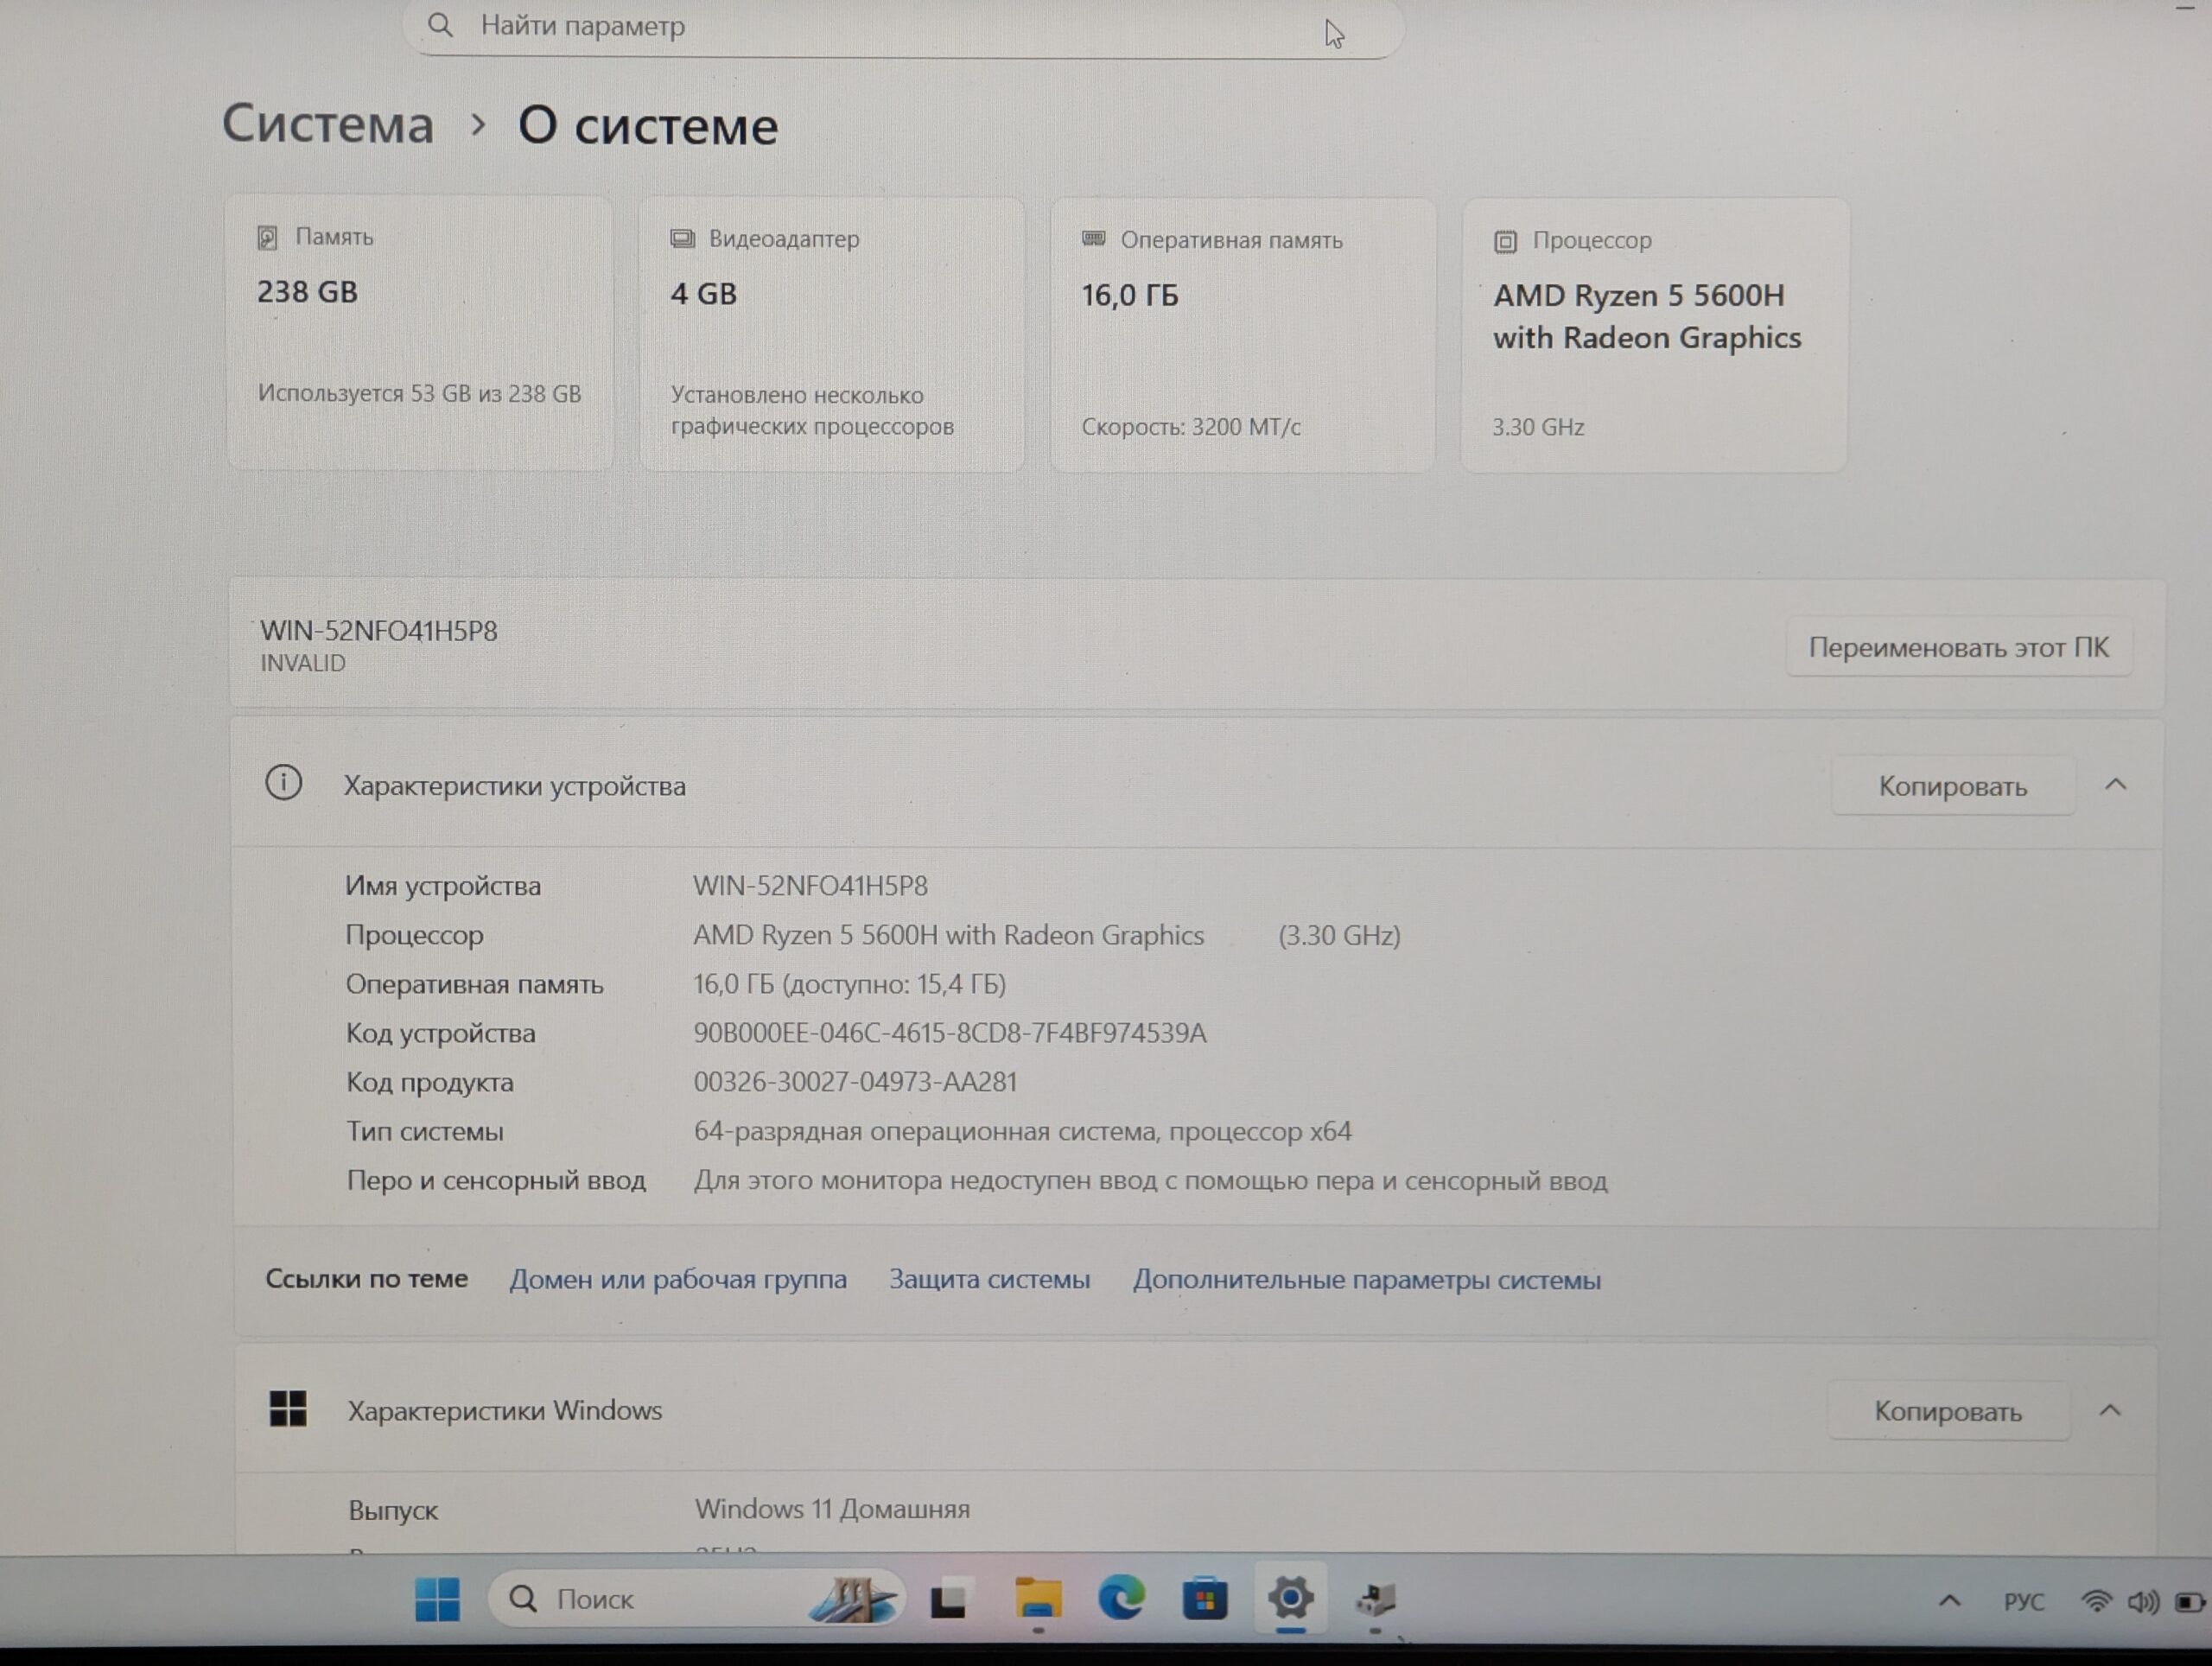
Task: Click the bridge picture in the taskbar search box
Action: 852,1599
